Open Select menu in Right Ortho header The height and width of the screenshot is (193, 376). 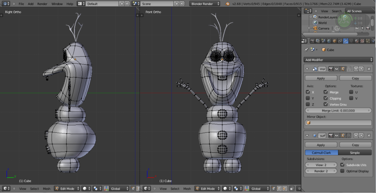[x=34, y=189]
